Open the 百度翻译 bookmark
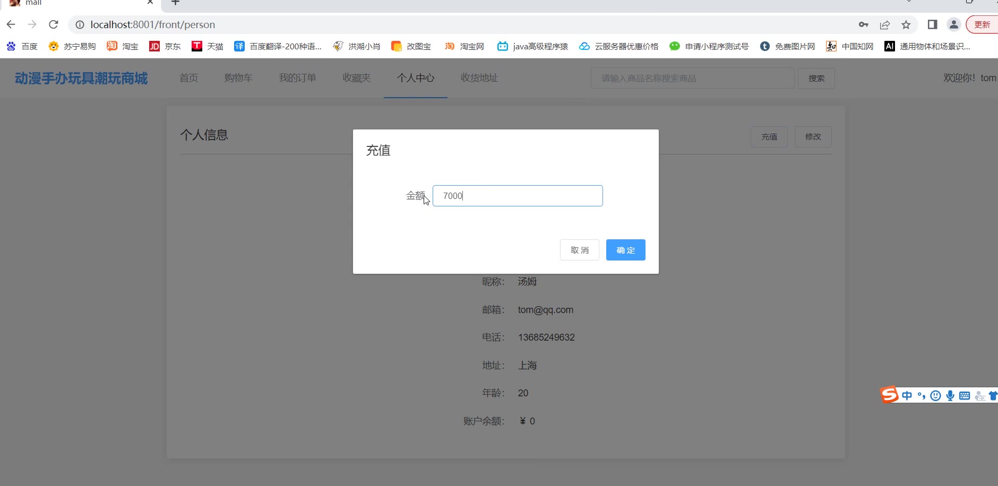Viewport: 998px width, 486px height. pos(278,47)
